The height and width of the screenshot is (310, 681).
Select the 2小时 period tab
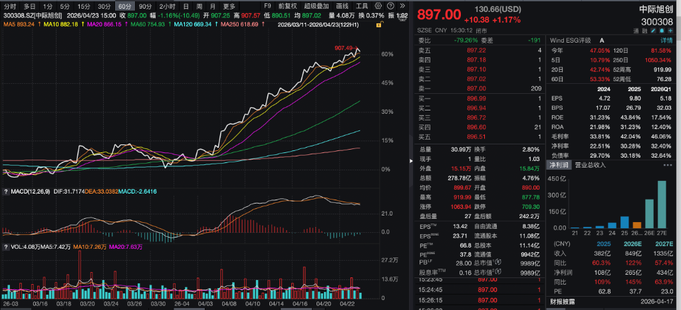(167, 6)
